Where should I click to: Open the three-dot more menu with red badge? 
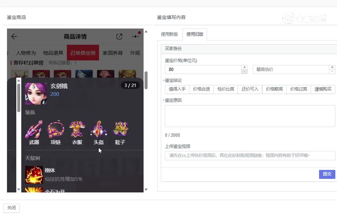click(x=136, y=36)
